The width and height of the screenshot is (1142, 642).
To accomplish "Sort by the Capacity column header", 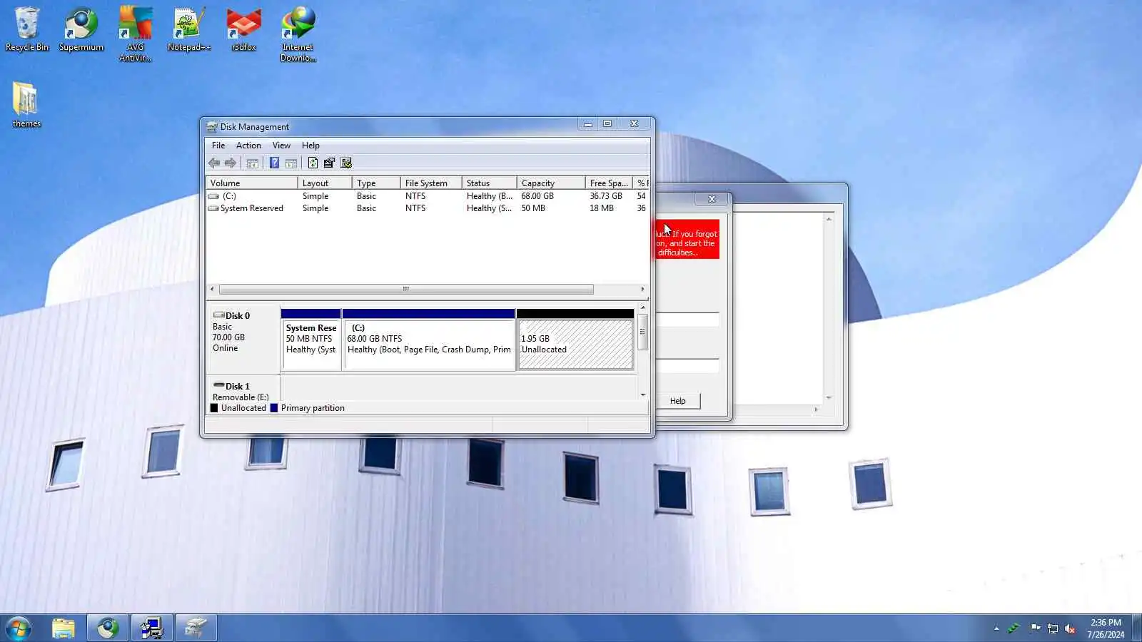I will (551, 183).
